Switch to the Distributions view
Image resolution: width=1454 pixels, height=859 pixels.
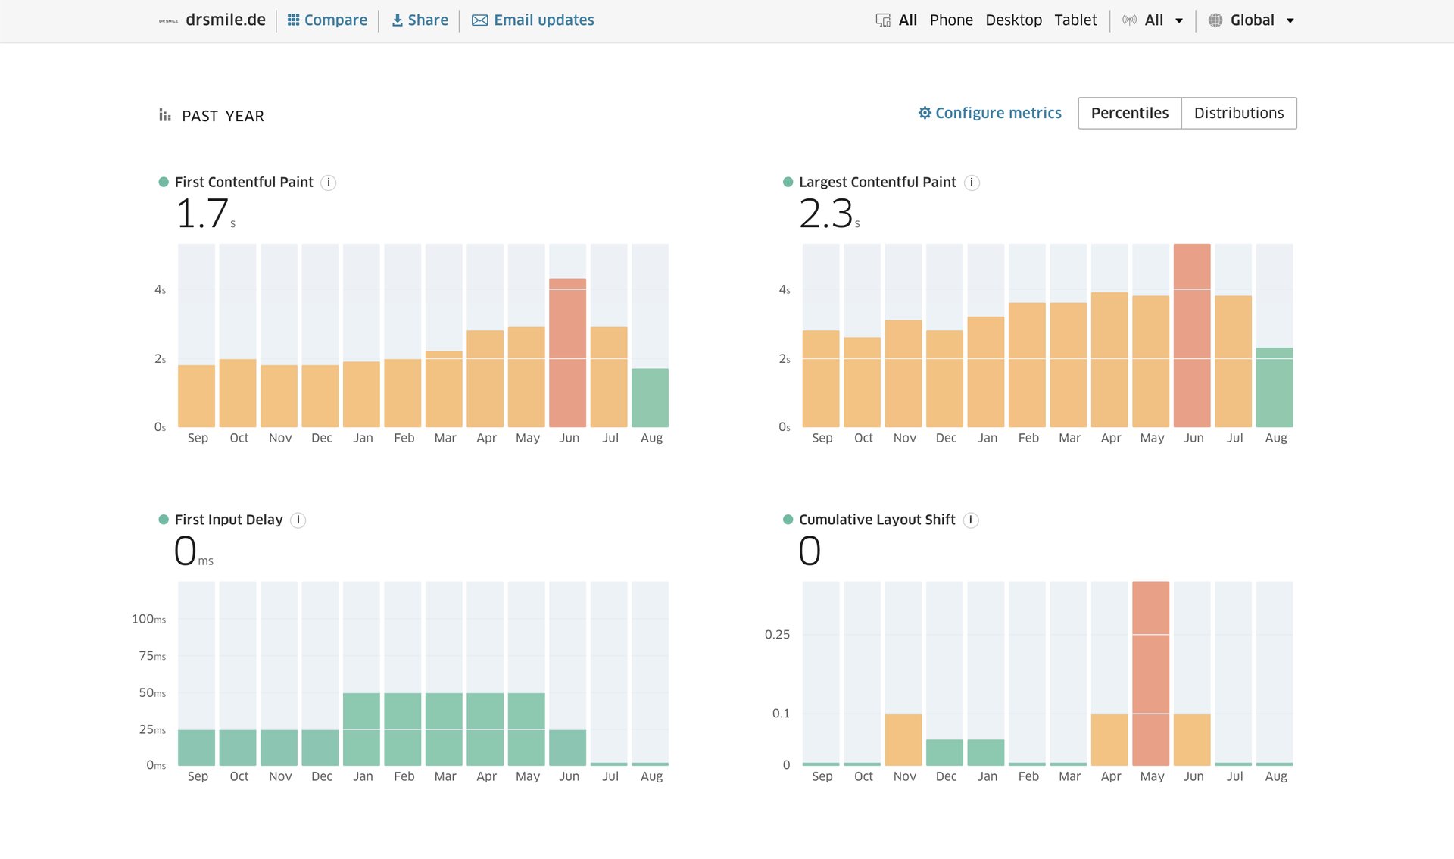click(1239, 113)
